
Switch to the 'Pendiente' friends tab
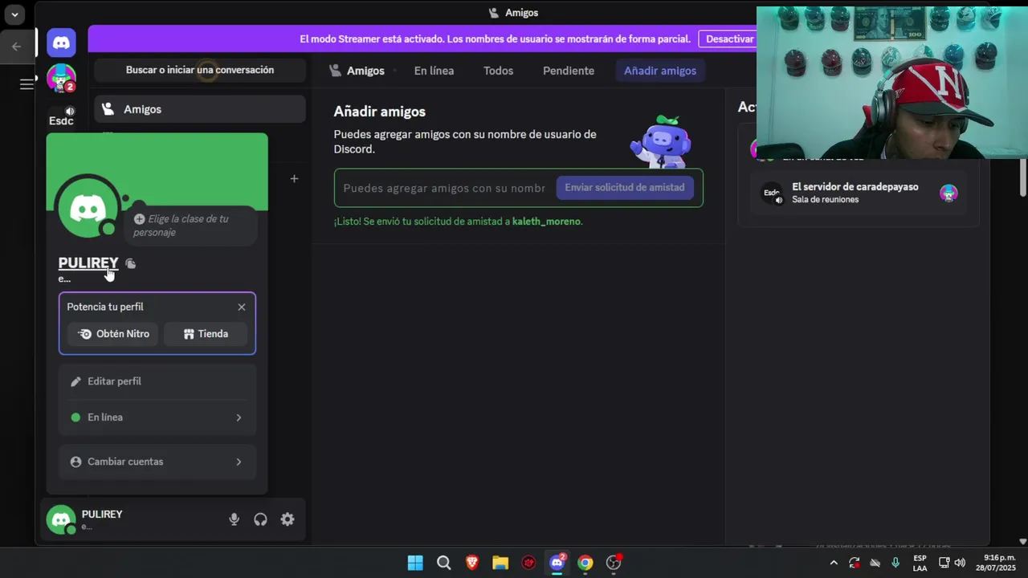[x=569, y=71]
